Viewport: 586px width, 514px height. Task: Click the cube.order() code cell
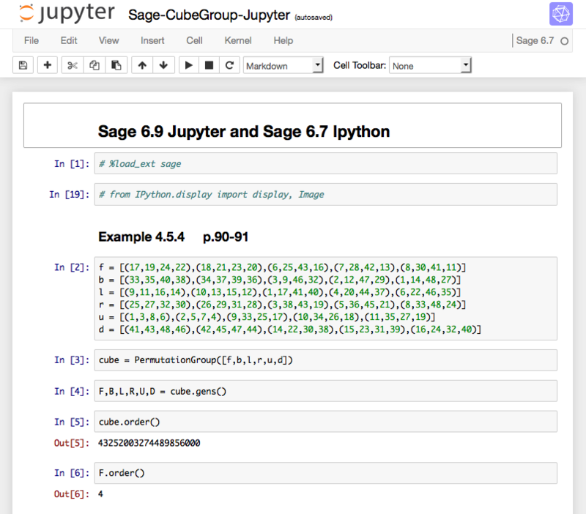[x=325, y=422]
